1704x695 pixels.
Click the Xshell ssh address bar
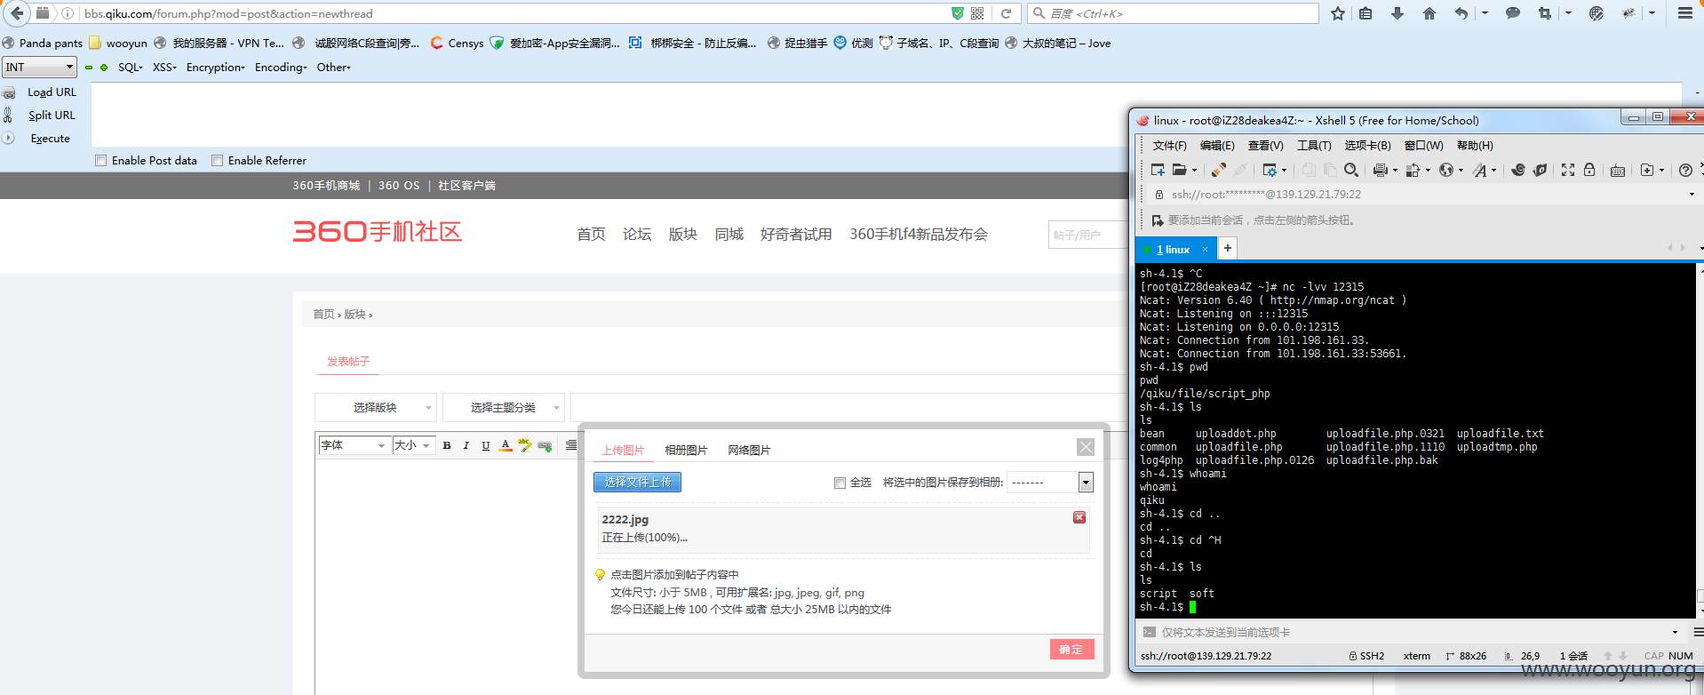click(x=1421, y=195)
